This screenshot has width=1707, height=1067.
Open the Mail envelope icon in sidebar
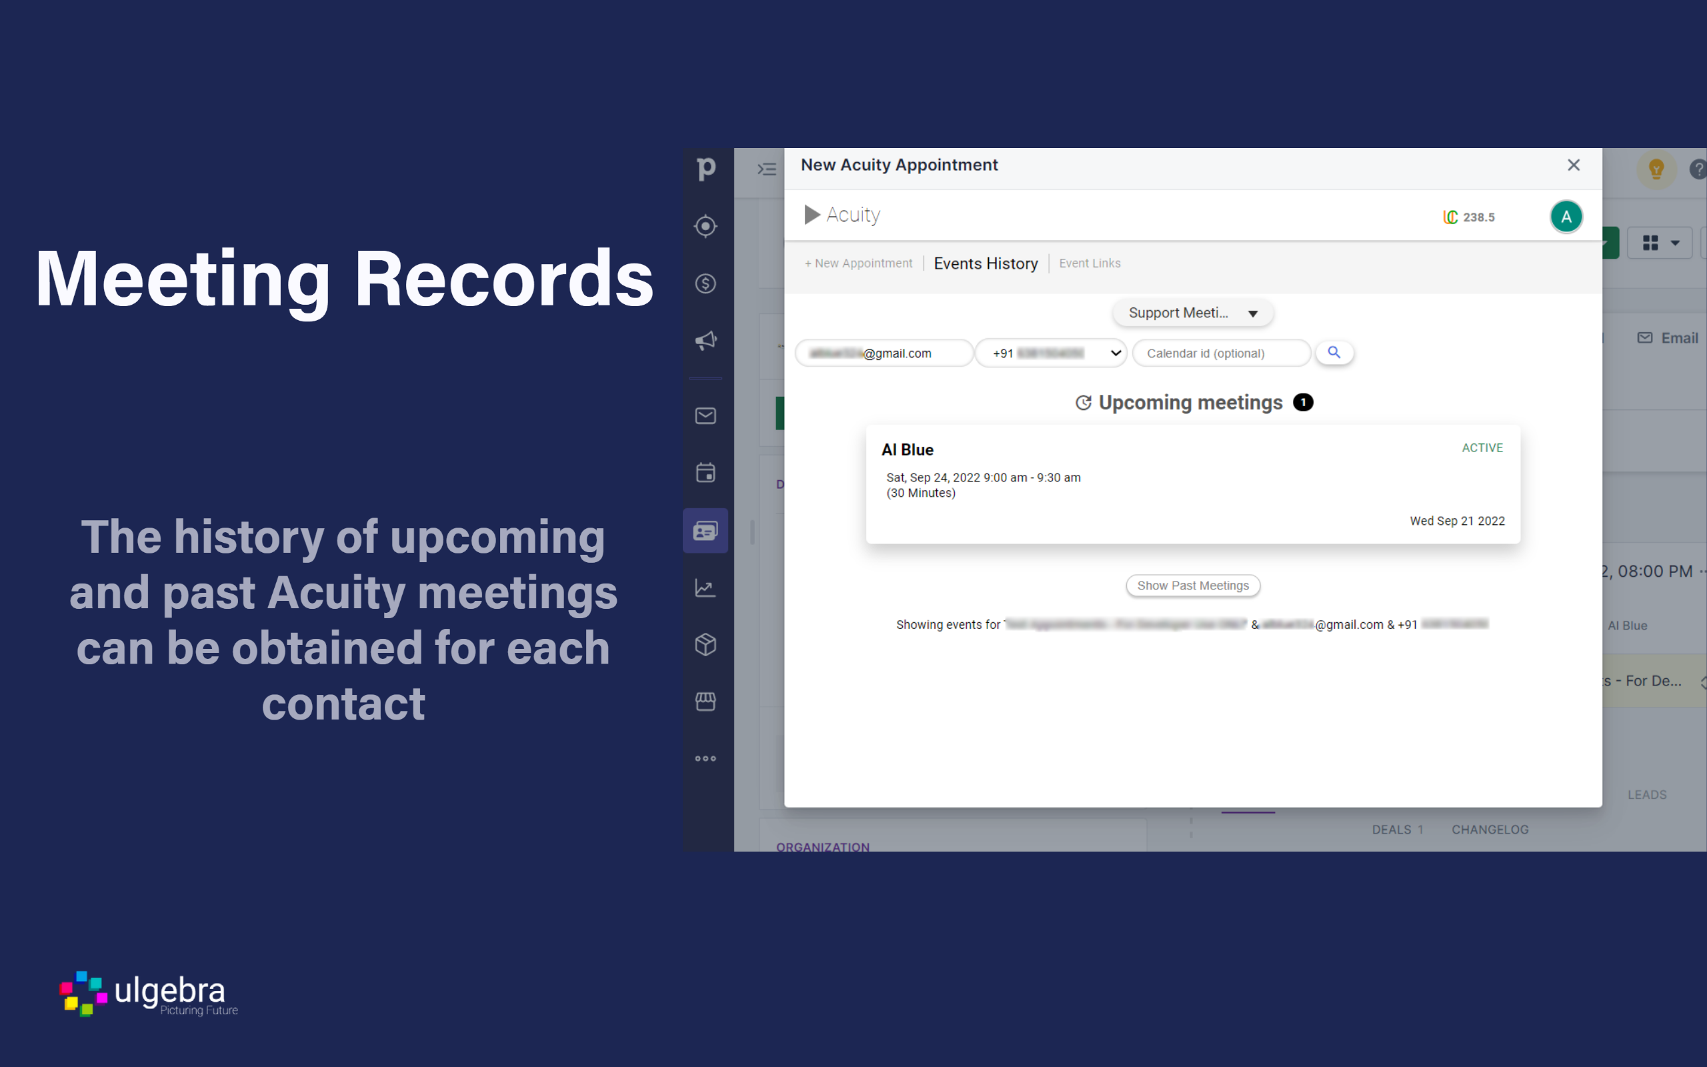point(705,415)
